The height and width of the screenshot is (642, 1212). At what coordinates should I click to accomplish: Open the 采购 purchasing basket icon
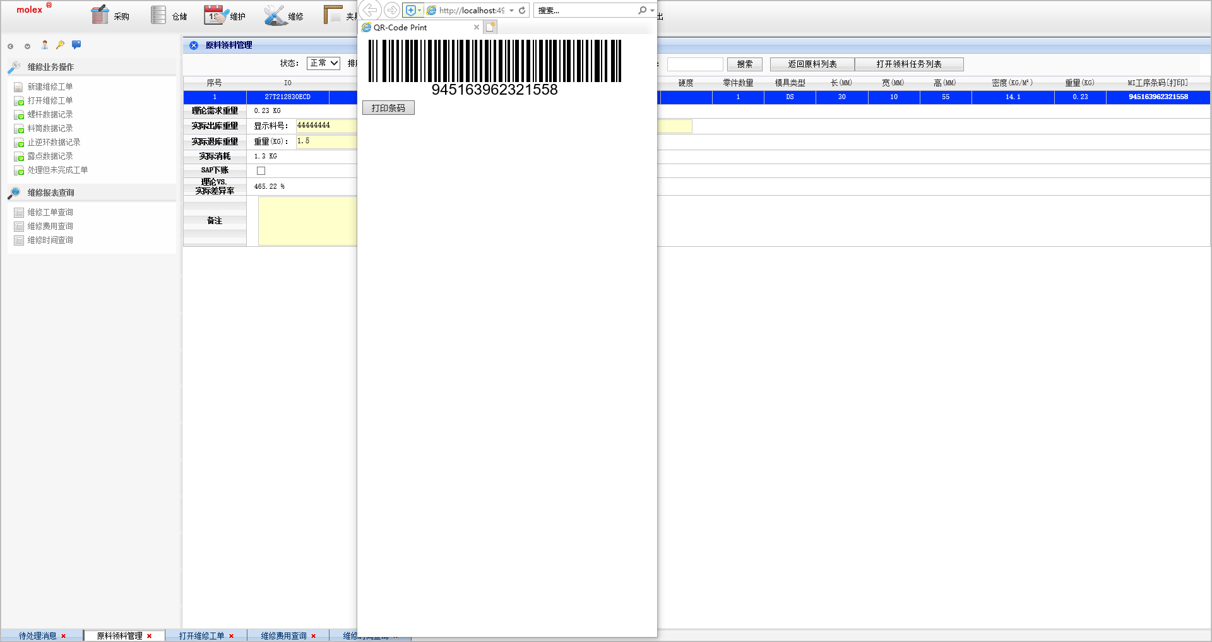(100, 15)
